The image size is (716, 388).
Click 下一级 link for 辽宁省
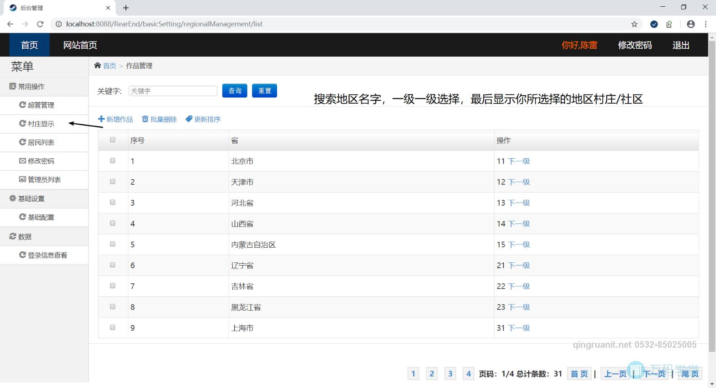pos(519,265)
